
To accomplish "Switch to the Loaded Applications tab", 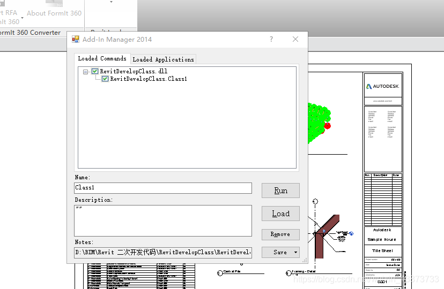I will coord(163,59).
